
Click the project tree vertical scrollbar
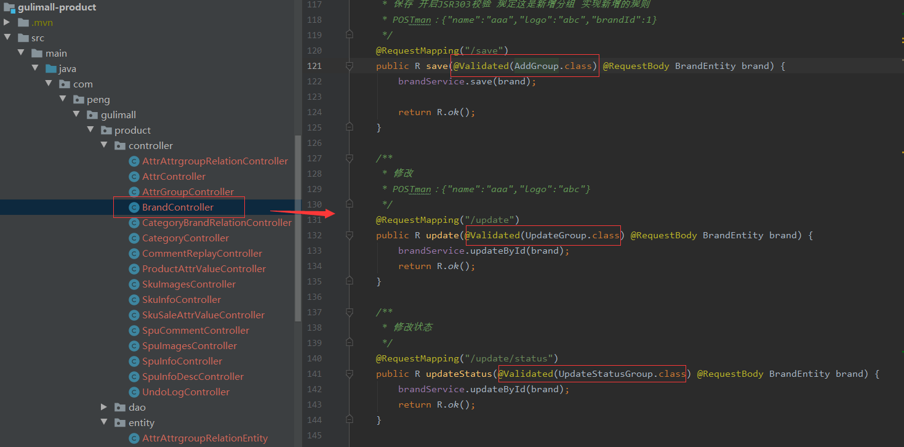click(x=298, y=228)
